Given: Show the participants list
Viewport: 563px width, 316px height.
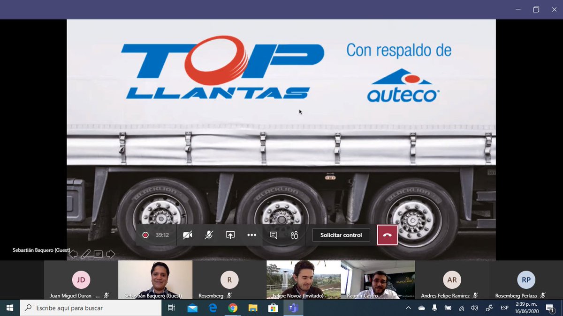Looking at the screenshot, I should 295,235.
